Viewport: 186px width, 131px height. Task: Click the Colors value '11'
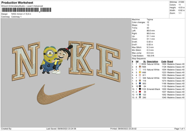[179, 5]
